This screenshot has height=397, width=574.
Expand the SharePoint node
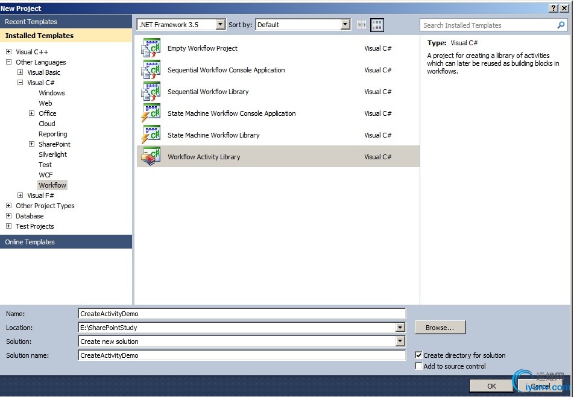coord(31,144)
